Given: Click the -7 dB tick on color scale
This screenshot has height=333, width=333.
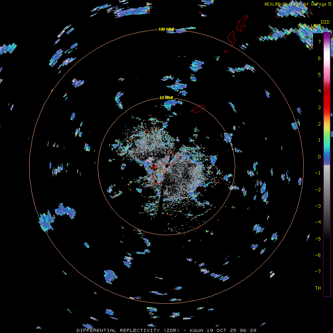Looking at the screenshot, I should click(x=318, y=272).
